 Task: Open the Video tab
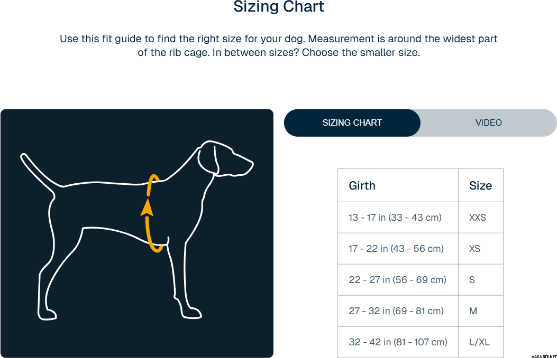tap(488, 123)
